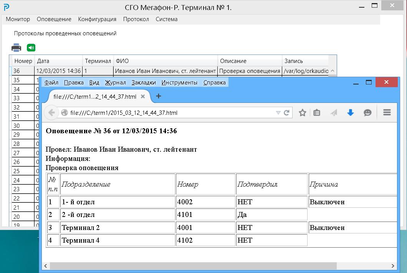Bookmark this page with star icon
The width and height of the screenshot is (407, 273).
tap(303, 113)
